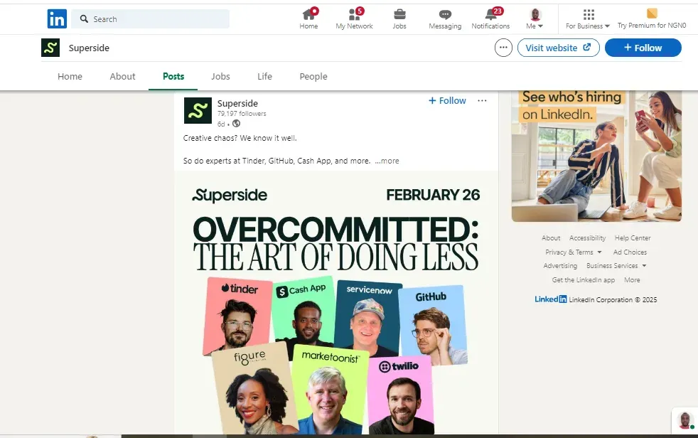
Task: Click the Superside name on the post
Action: coord(237,103)
